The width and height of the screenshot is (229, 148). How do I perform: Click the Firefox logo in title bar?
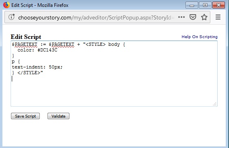pyautogui.click(x=6, y=5)
